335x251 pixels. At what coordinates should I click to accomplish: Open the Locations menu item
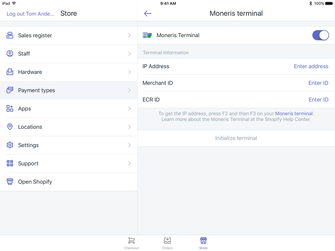click(x=69, y=127)
